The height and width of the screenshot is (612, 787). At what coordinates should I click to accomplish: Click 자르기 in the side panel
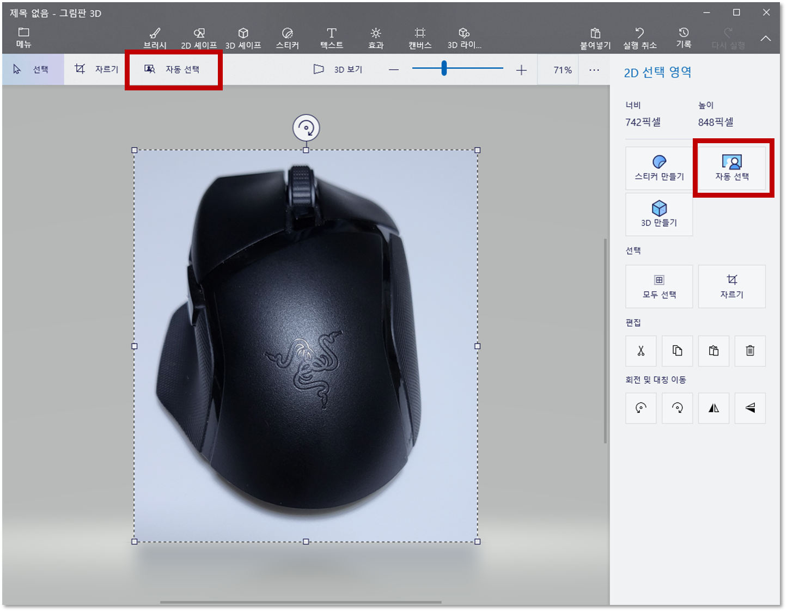732,286
